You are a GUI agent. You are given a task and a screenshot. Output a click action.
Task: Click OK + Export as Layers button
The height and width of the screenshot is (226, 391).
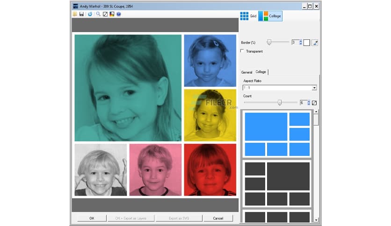tap(131, 218)
